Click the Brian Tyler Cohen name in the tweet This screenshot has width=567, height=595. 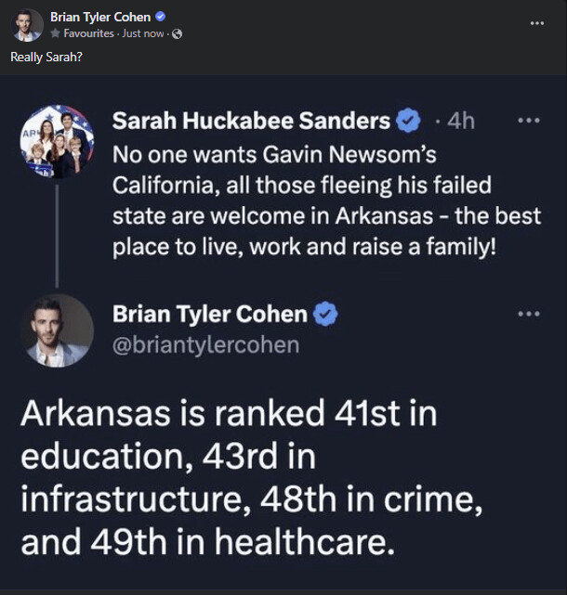209,315
